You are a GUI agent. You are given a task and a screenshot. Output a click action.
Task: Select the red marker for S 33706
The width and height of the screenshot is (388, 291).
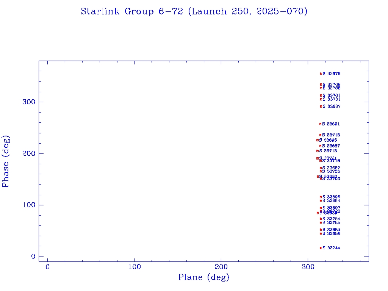321,84
